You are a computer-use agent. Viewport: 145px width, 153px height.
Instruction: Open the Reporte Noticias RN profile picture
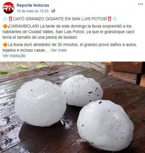click(x=8, y=8)
